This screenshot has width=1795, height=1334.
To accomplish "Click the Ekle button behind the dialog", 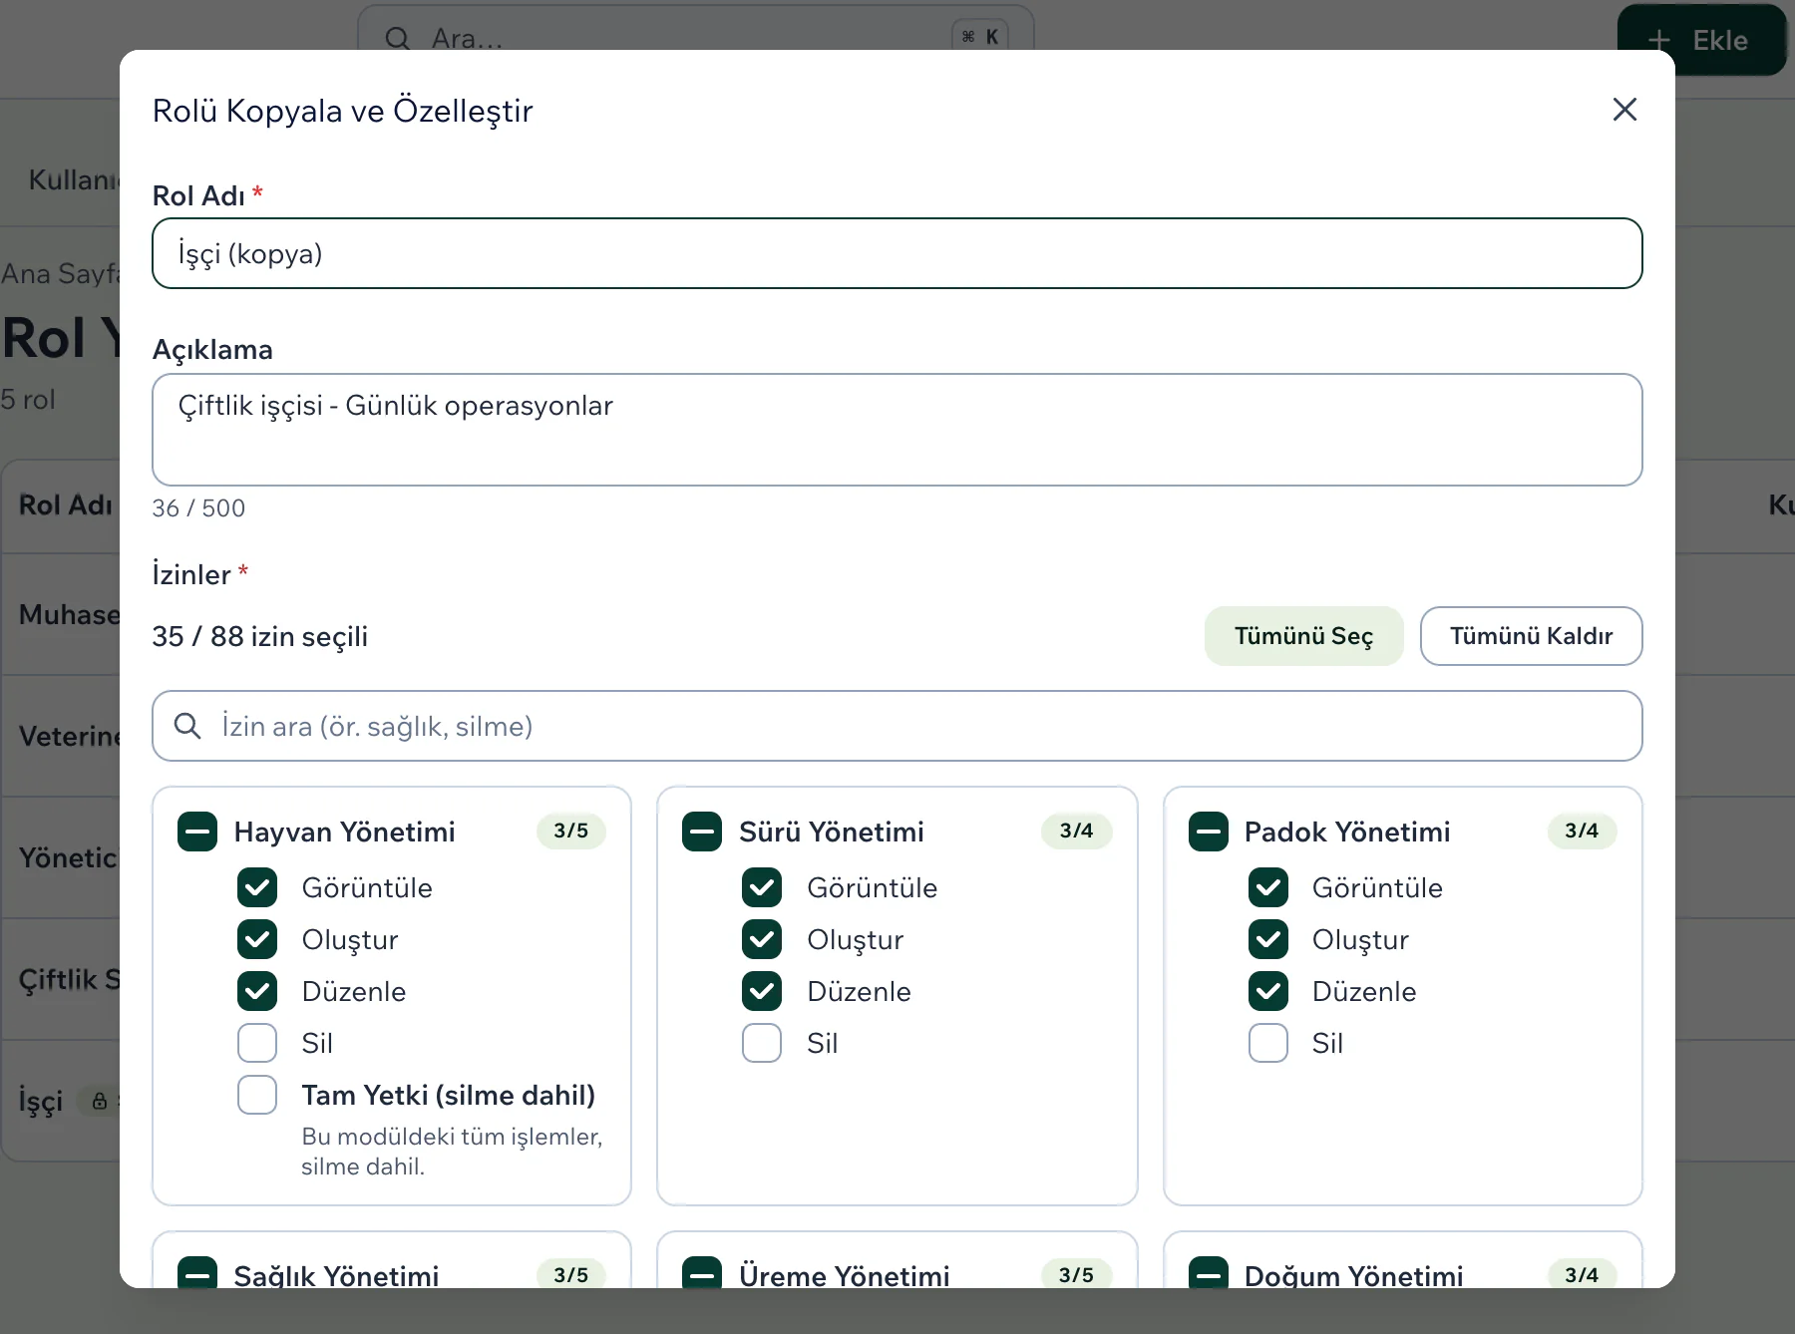I will (x=1701, y=40).
